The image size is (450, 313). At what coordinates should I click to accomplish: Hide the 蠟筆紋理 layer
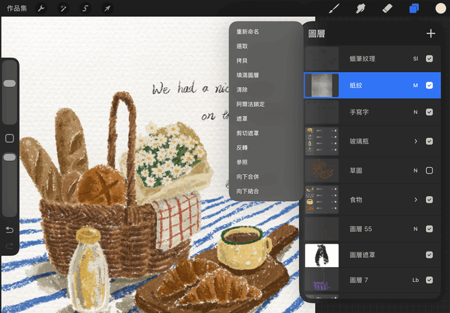coord(429,58)
